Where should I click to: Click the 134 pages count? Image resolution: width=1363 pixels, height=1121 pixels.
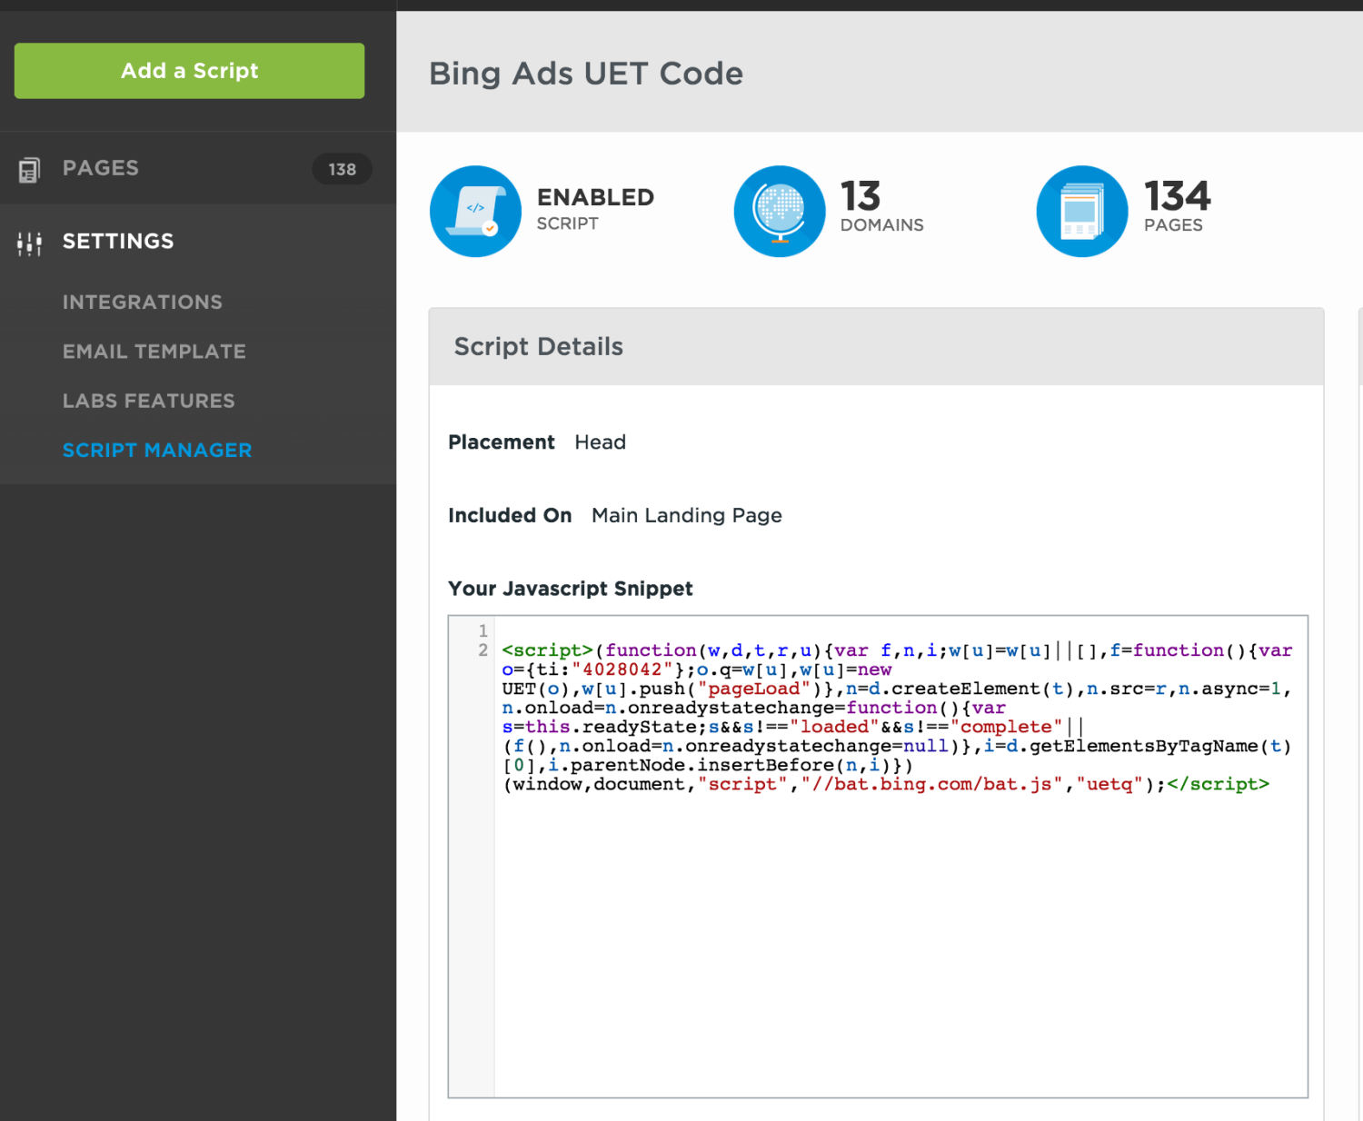point(1177,196)
